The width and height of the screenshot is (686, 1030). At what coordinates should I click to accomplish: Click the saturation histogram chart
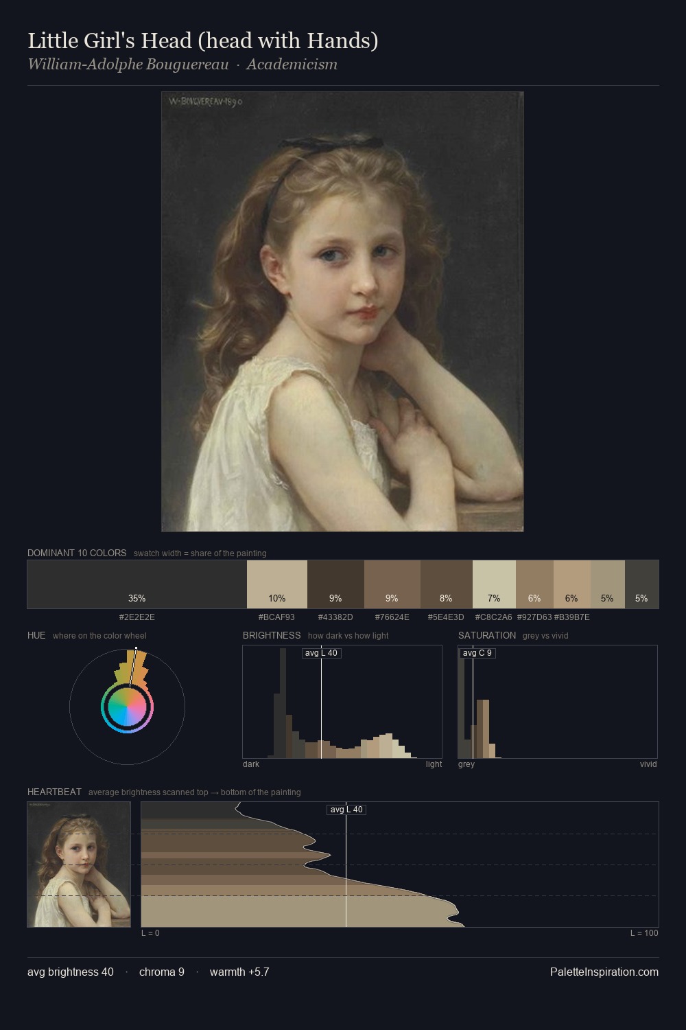[x=558, y=702]
